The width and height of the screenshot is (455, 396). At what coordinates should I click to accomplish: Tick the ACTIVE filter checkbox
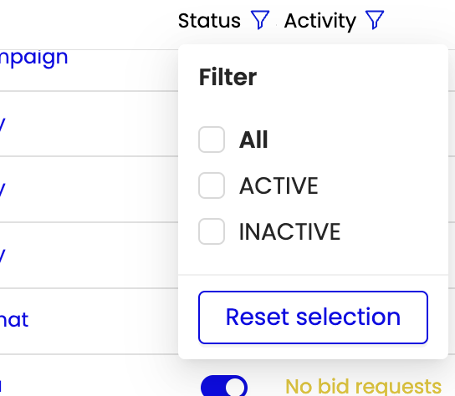point(212,185)
